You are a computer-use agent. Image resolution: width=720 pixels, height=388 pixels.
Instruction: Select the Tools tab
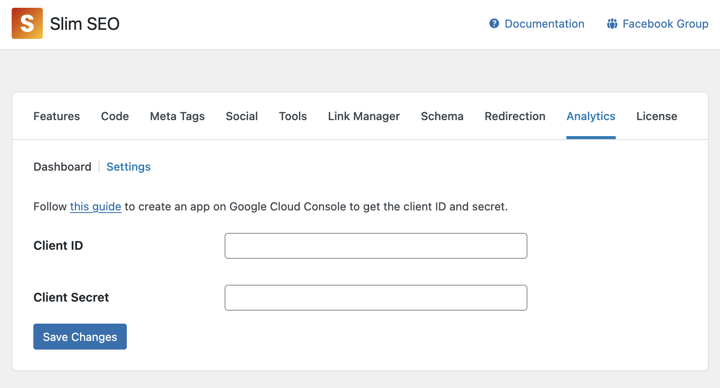click(x=293, y=116)
